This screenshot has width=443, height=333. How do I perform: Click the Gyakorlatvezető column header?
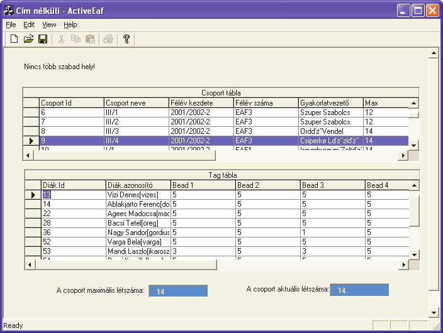tap(330, 103)
